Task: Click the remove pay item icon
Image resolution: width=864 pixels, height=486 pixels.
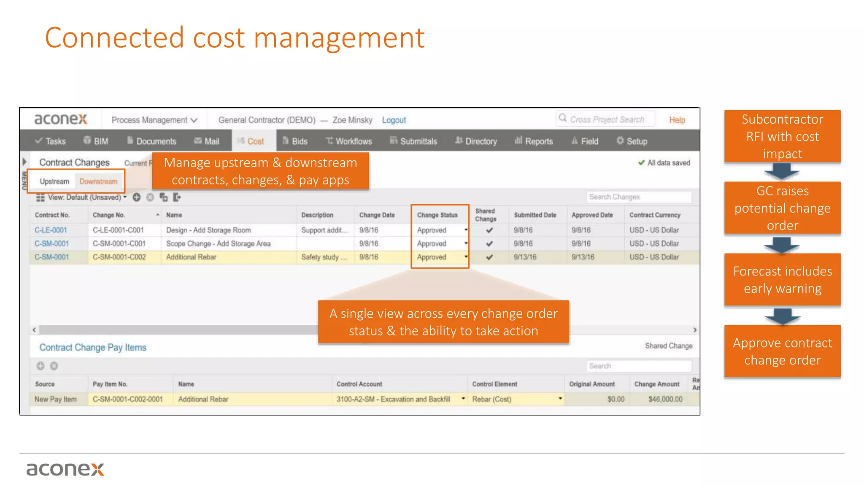Action: [x=54, y=366]
